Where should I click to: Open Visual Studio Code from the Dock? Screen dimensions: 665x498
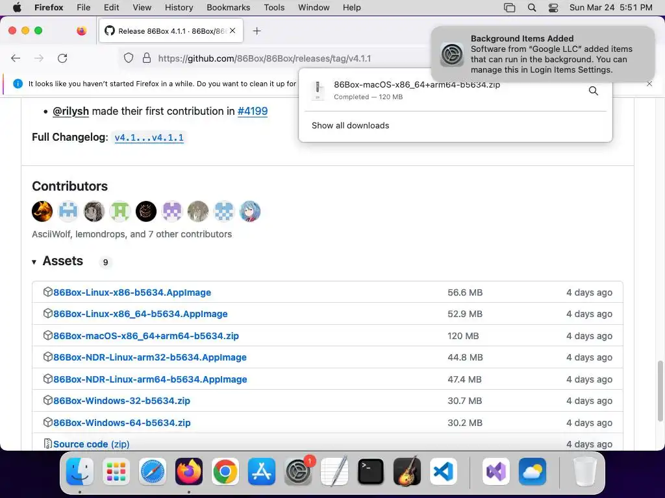[444, 471]
